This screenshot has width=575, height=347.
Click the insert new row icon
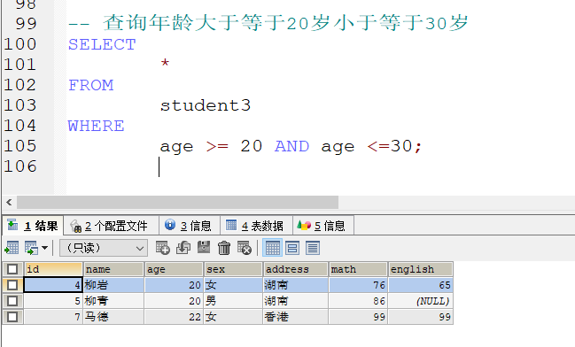(162, 248)
